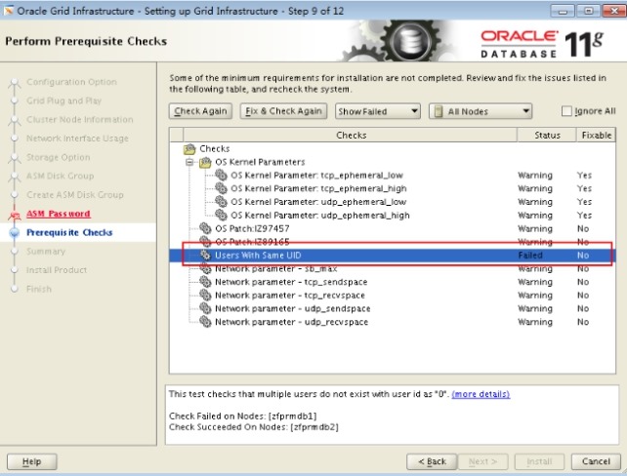This screenshot has width=627, height=476.
Task: Select Network parameter - tcp_sendspace row
Action: tap(393, 282)
